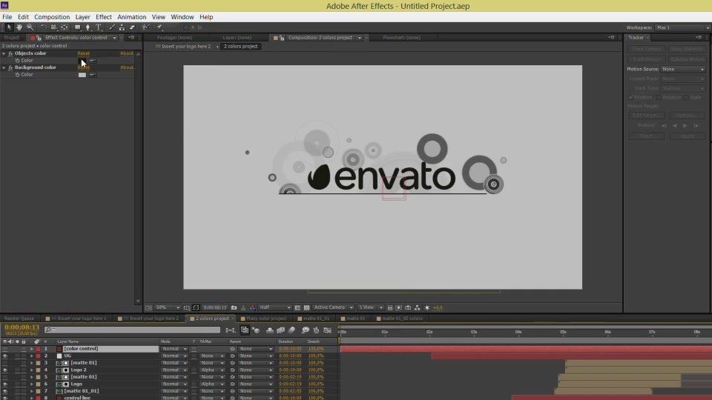Select the Brush tool
Screen dimensions: 712x400
coord(112,27)
